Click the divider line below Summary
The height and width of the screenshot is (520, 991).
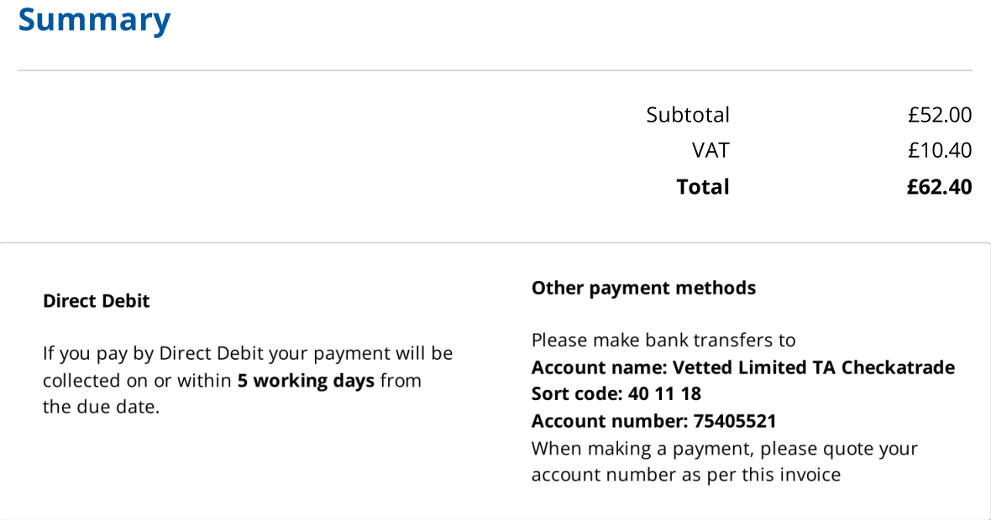(495, 70)
